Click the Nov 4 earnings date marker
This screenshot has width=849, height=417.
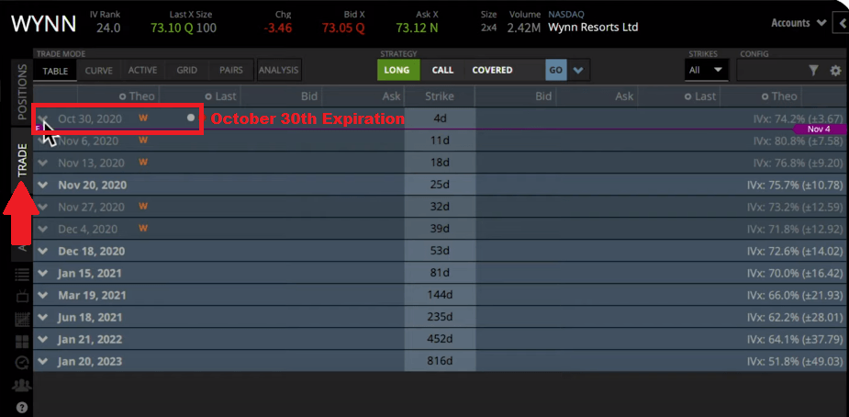point(819,130)
